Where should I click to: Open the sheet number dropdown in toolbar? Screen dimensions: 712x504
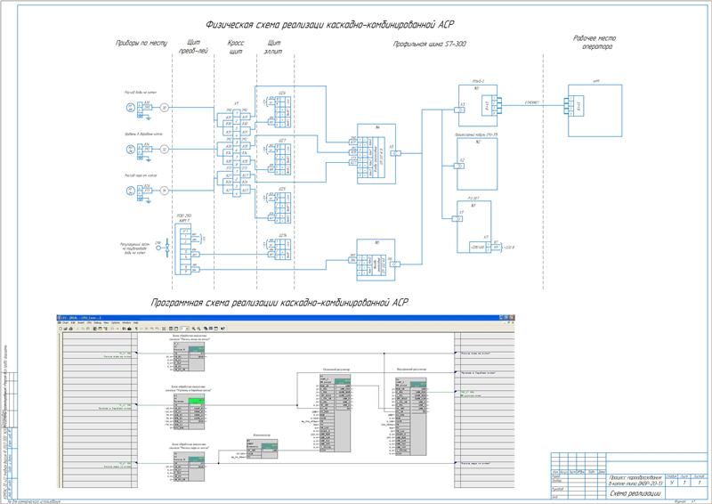(x=185, y=329)
